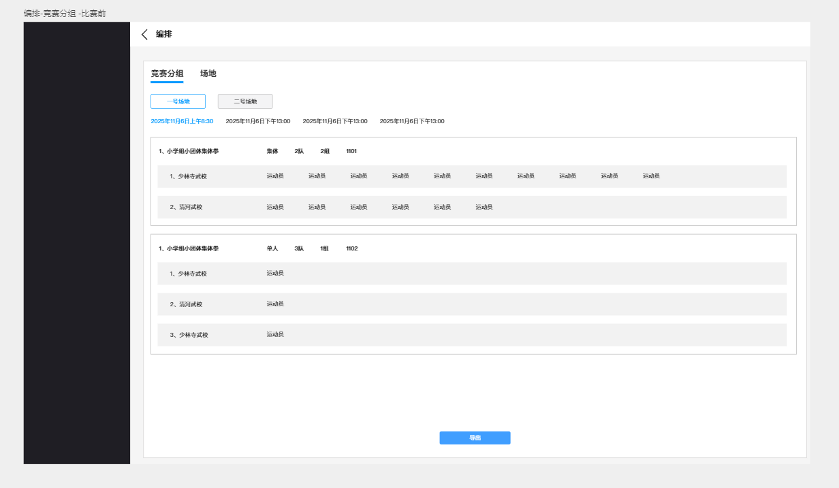Click the group 1102 event title 小学组小团体集体拳
This screenshot has width=839, height=488.
coord(189,248)
